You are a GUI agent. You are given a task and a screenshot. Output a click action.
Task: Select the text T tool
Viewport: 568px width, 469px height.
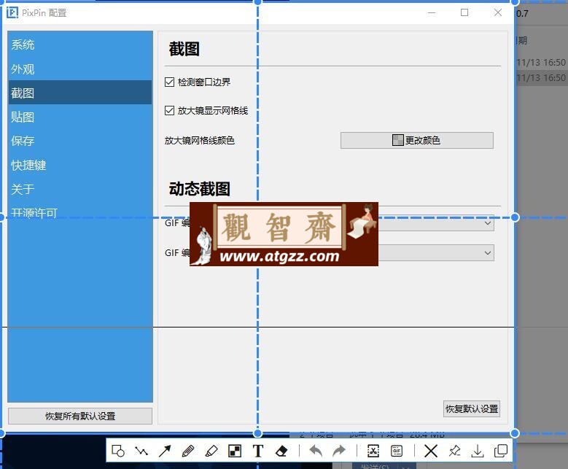click(x=258, y=451)
